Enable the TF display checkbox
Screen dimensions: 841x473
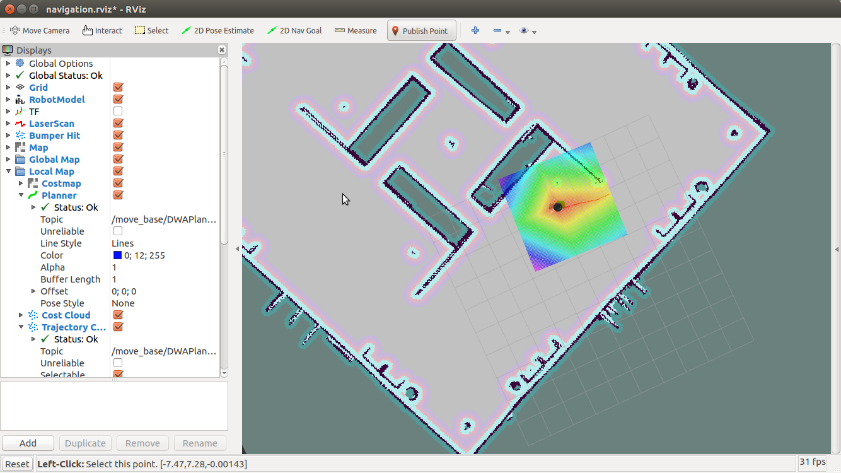[118, 111]
